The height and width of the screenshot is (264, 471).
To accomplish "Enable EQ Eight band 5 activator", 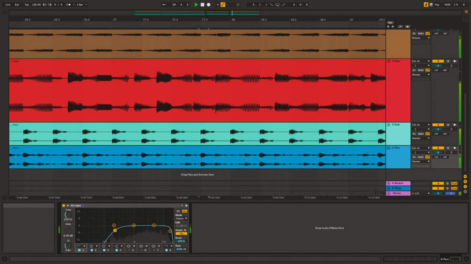I will click(x=129, y=250).
